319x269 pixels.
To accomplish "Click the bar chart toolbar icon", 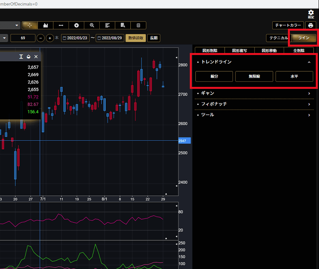I will click(45, 26).
